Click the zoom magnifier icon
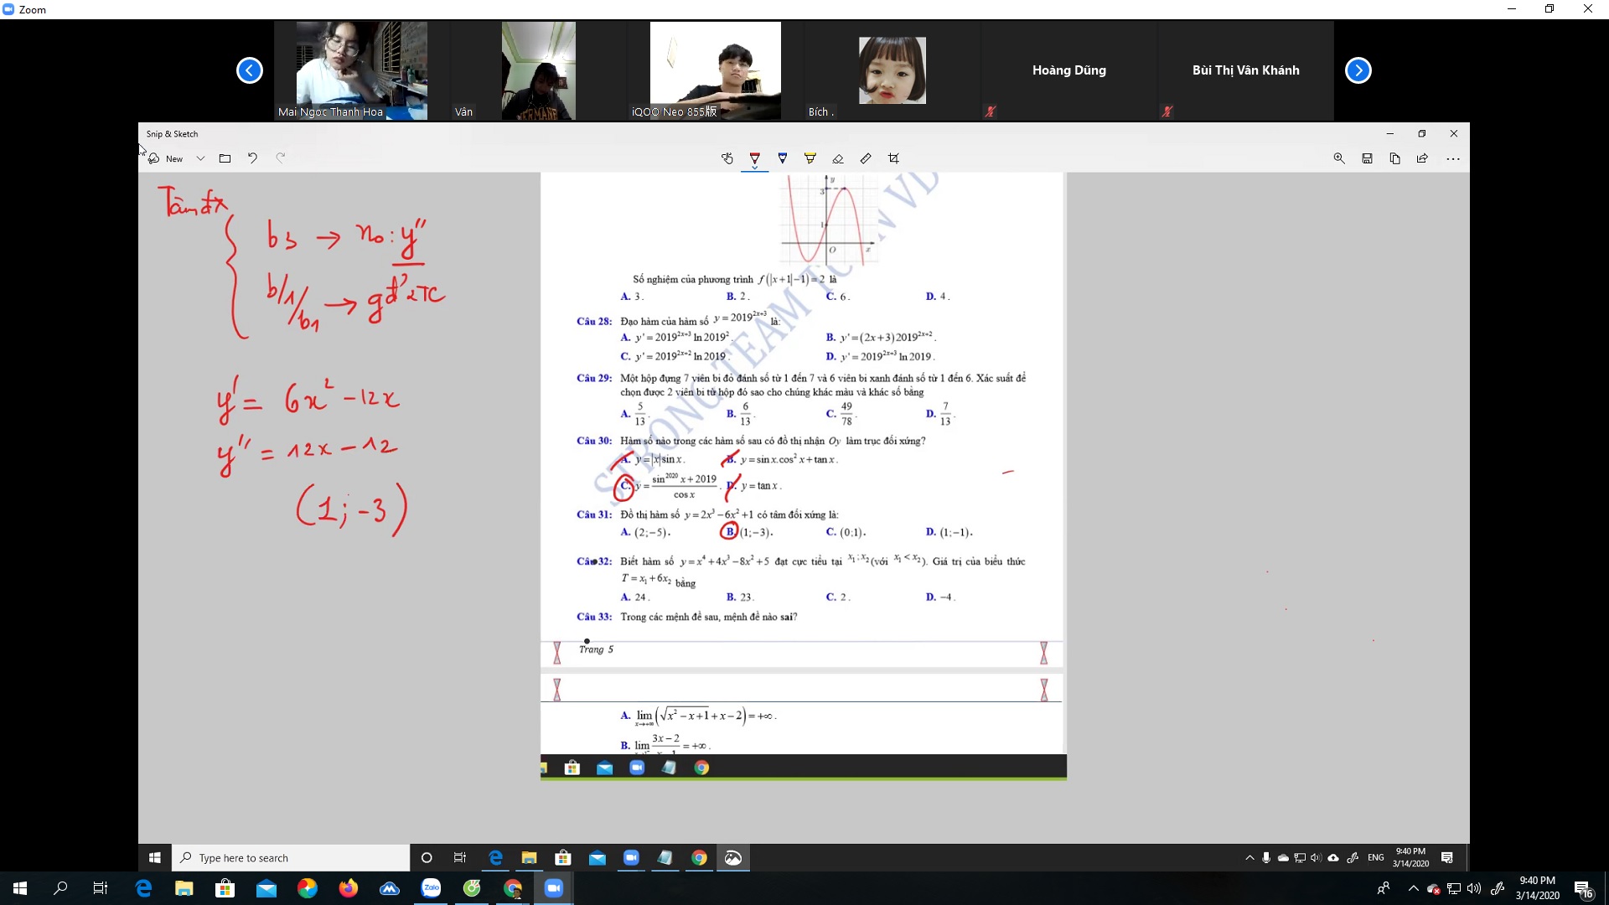 coord(1339,158)
